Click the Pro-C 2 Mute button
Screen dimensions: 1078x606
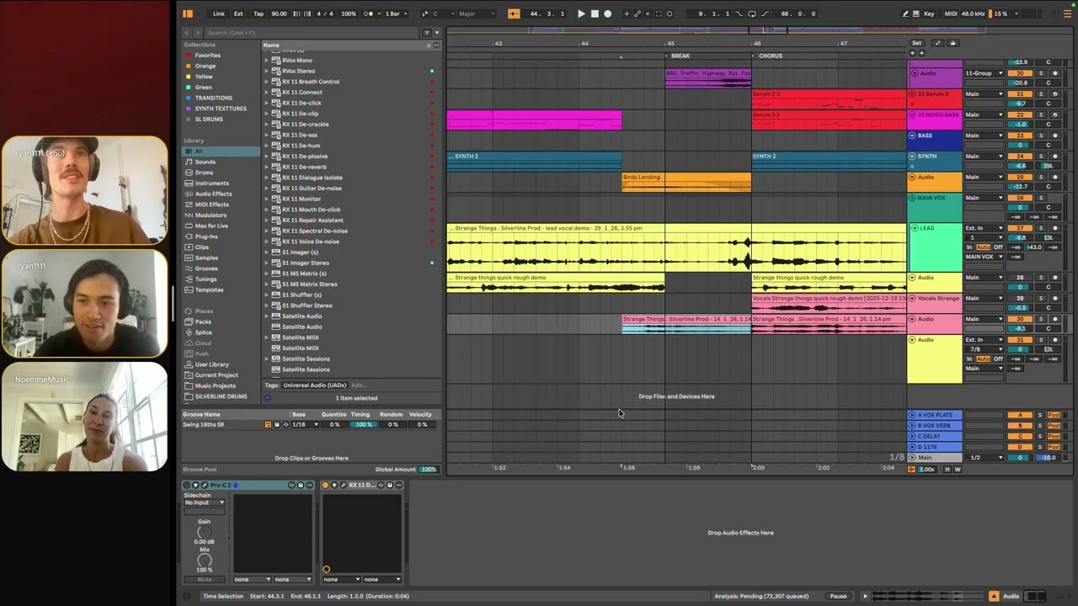point(205,579)
